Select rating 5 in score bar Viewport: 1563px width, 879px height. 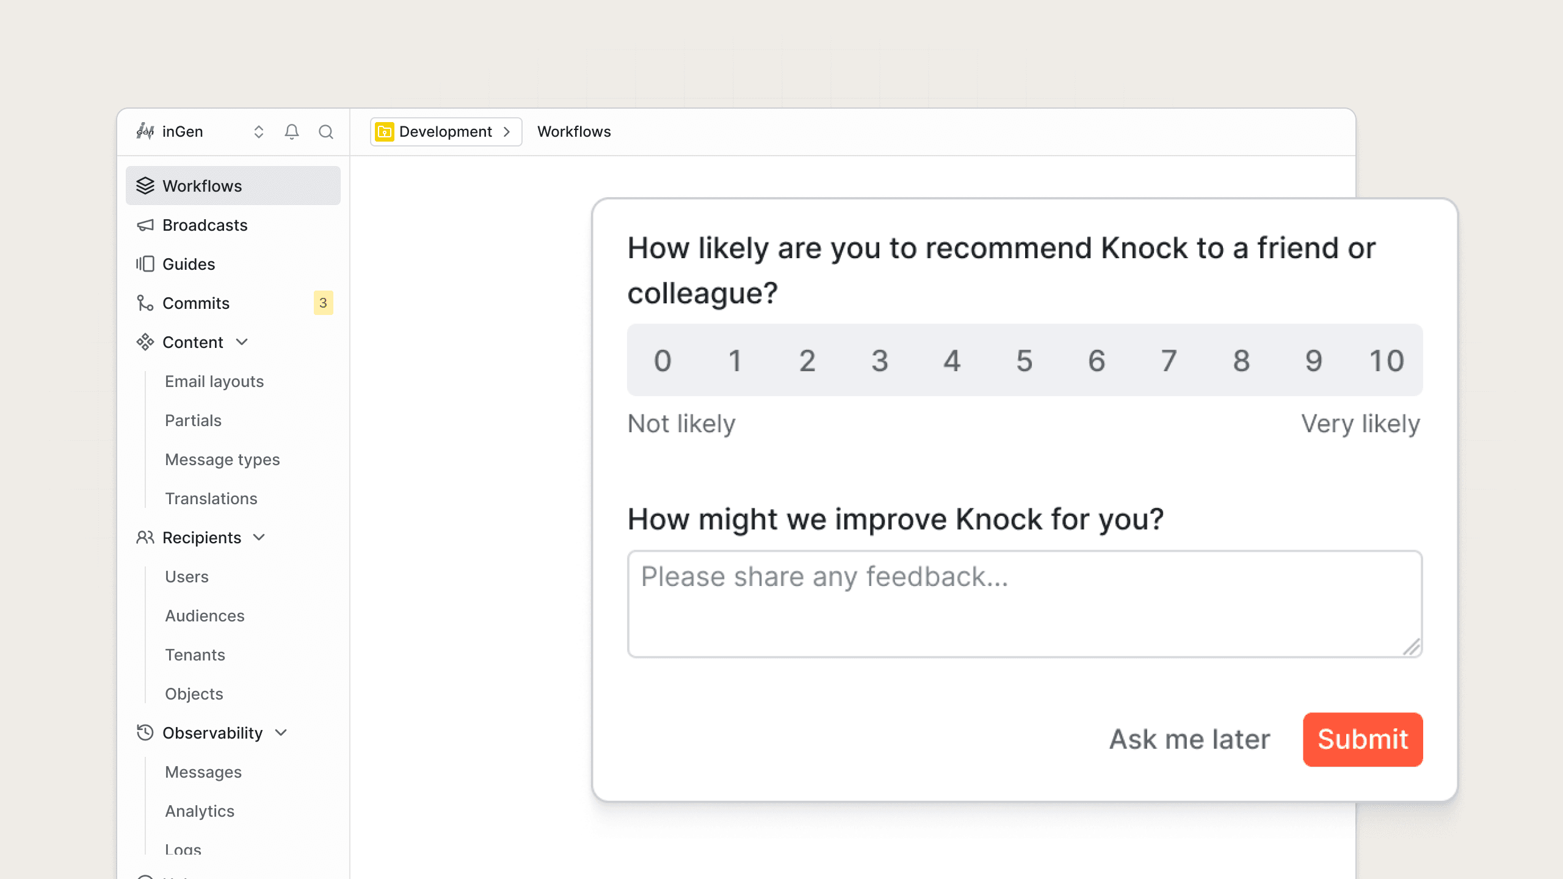[1024, 361]
